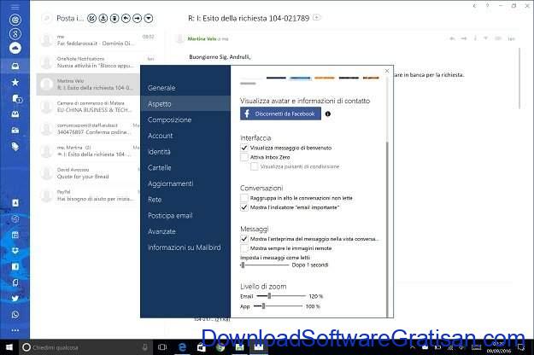Open the Windows Start button
The height and width of the screenshot is (355, 534).
click(x=9, y=347)
